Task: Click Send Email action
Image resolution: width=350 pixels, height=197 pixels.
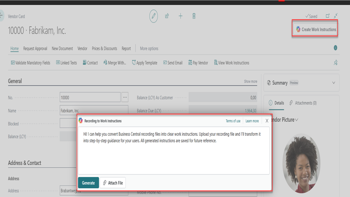Action: (x=173, y=63)
